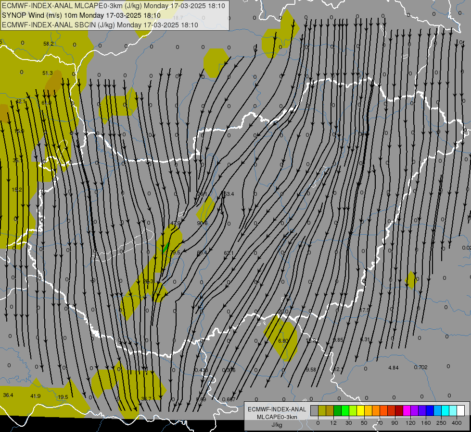Click the map value '0.438'

(202, 370)
